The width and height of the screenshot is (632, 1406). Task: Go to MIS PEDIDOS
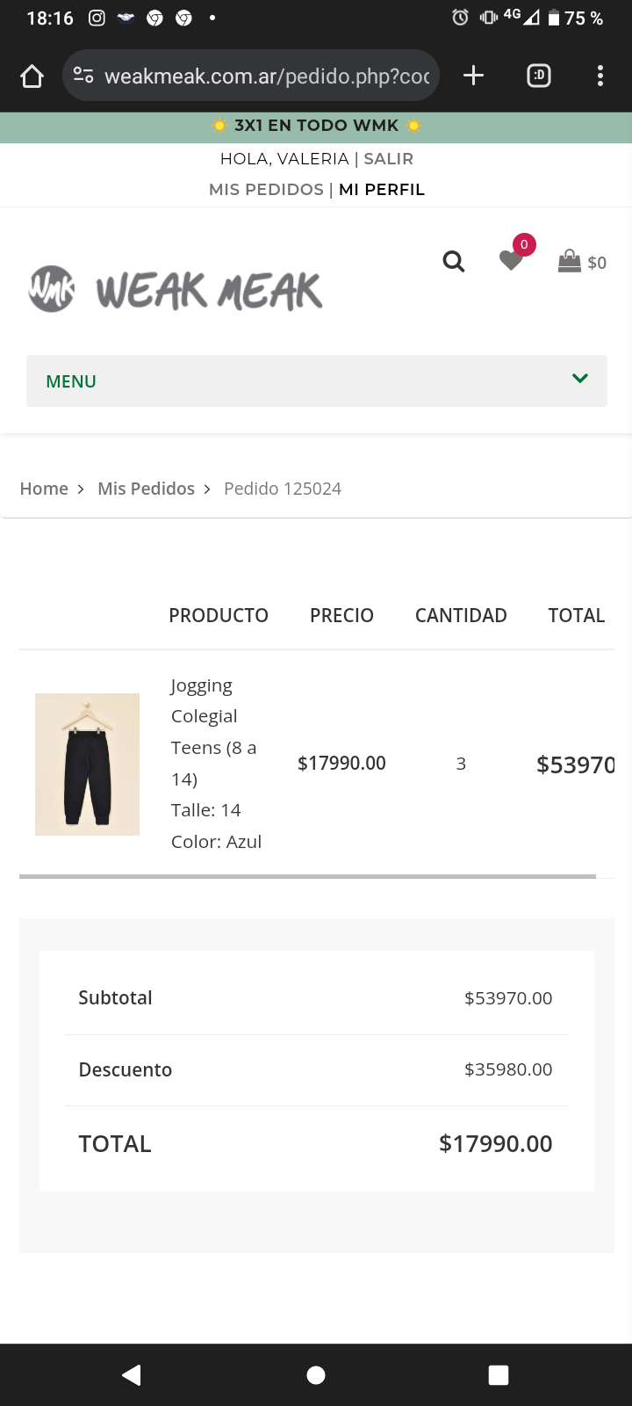coord(266,190)
